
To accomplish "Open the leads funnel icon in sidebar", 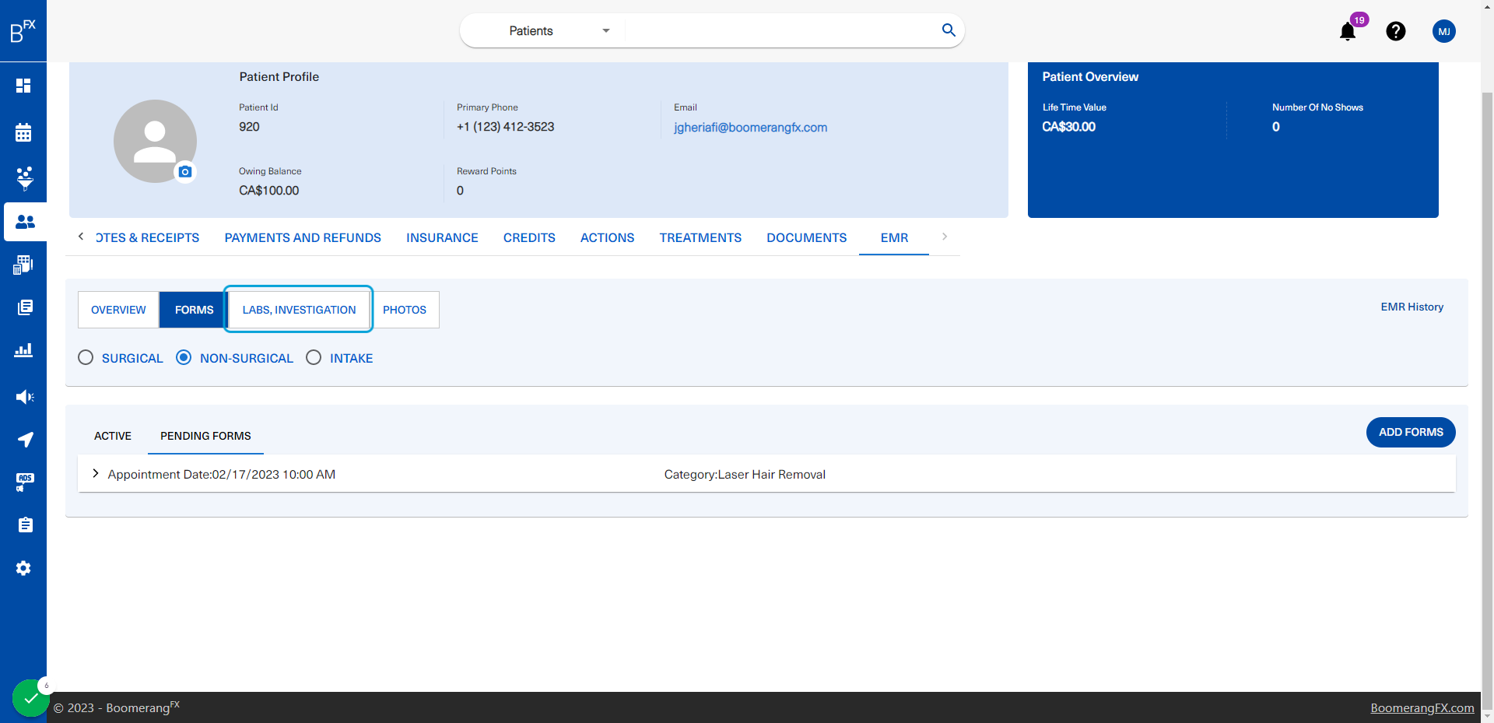I will pos(24,177).
